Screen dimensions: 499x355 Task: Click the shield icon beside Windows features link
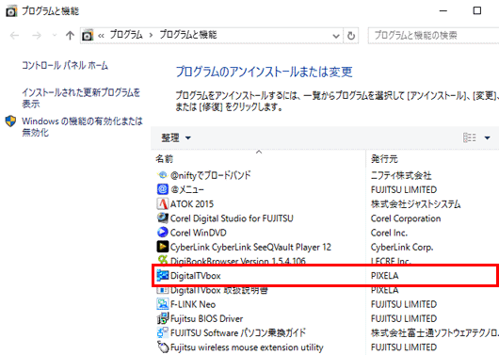(10, 121)
